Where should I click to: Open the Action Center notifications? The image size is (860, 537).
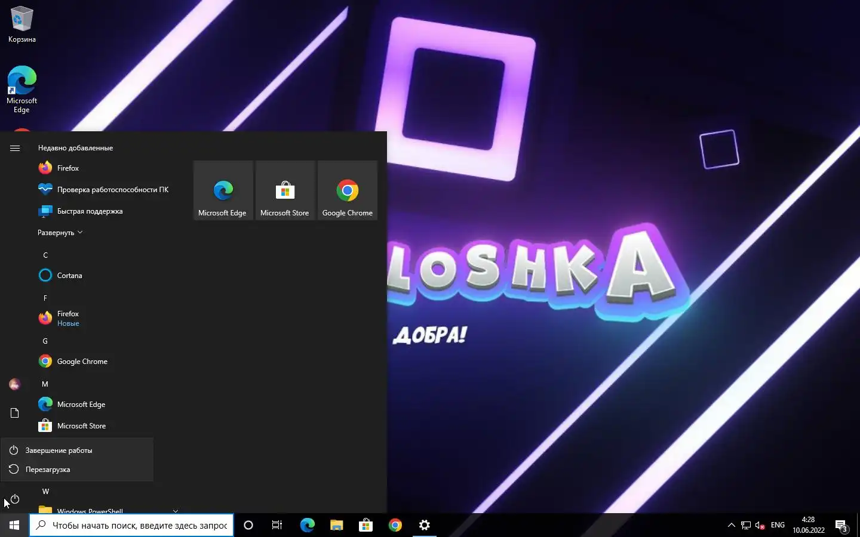coord(841,525)
